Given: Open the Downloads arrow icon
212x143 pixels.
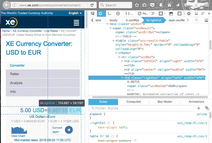Looking at the screenshot, I should coord(161,5).
